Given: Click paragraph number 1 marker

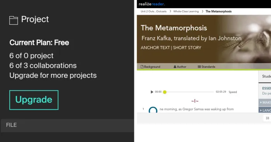Looking at the screenshot, I should click(143, 109).
